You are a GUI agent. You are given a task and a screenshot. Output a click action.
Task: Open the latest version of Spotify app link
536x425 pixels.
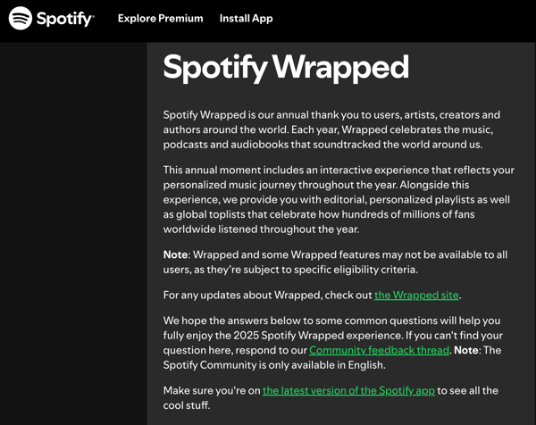coord(348,391)
